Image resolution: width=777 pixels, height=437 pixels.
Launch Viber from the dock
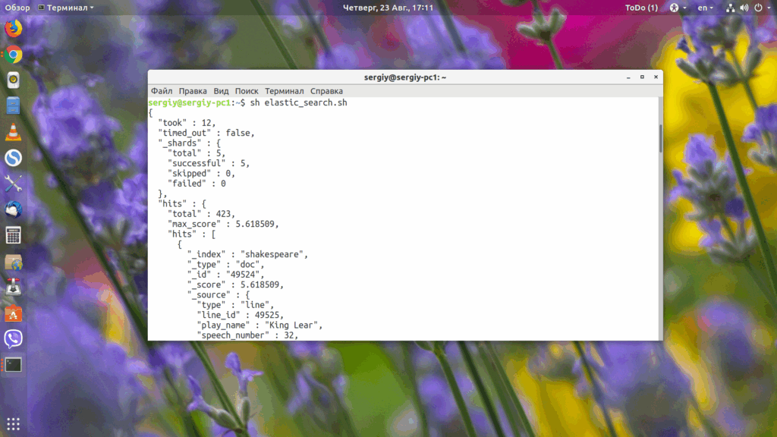click(14, 339)
